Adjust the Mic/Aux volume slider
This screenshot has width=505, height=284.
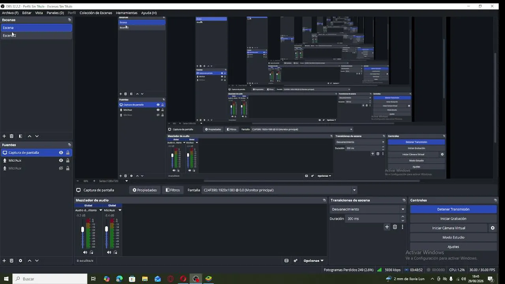(x=107, y=229)
